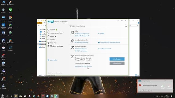Click the orange File tab in File Explorer
Image resolution: width=175 pixels, height=98 pixels.
(40, 23)
